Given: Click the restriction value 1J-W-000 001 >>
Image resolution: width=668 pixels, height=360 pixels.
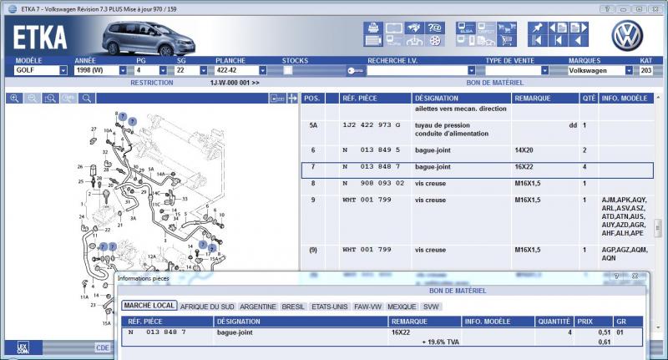Looking at the screenshot, I should [235, 83].
